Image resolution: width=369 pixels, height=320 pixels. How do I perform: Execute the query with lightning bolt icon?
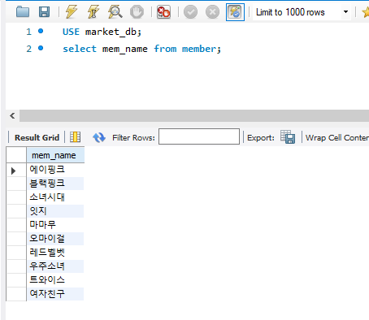72,12
